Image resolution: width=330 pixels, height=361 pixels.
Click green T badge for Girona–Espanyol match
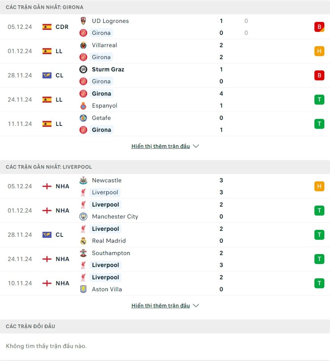[x=319, y=100]
